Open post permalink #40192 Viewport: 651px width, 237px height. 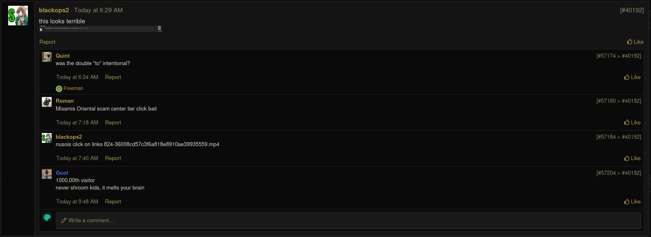pyautogui.click(x=632, y=10)
